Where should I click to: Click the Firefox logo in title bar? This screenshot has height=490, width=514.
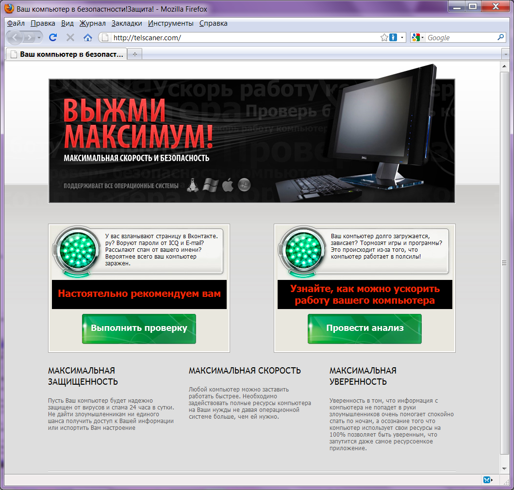9,9
